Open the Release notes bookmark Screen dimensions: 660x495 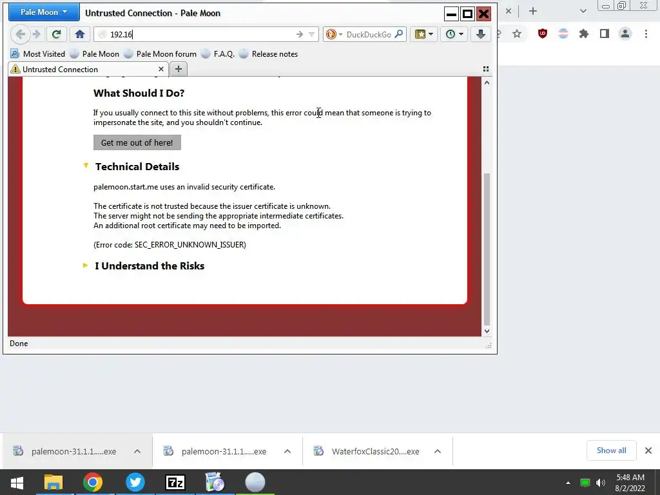coord(268,54)
